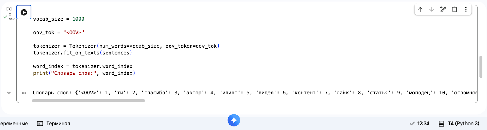Click the Терминал terminal icon
This screenshot has height=130, width=487.
tap(40, 124)
